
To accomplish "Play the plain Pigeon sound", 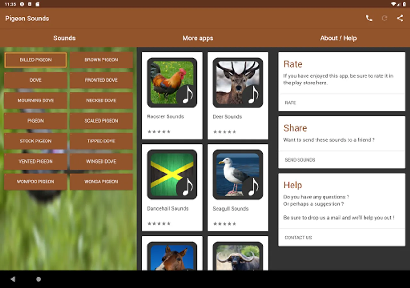I will tap(36, 121).
